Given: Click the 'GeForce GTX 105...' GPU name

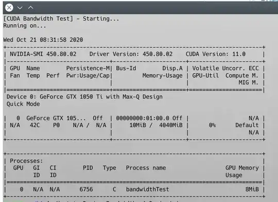Looking at the screenshot, I should coord(56,118).
